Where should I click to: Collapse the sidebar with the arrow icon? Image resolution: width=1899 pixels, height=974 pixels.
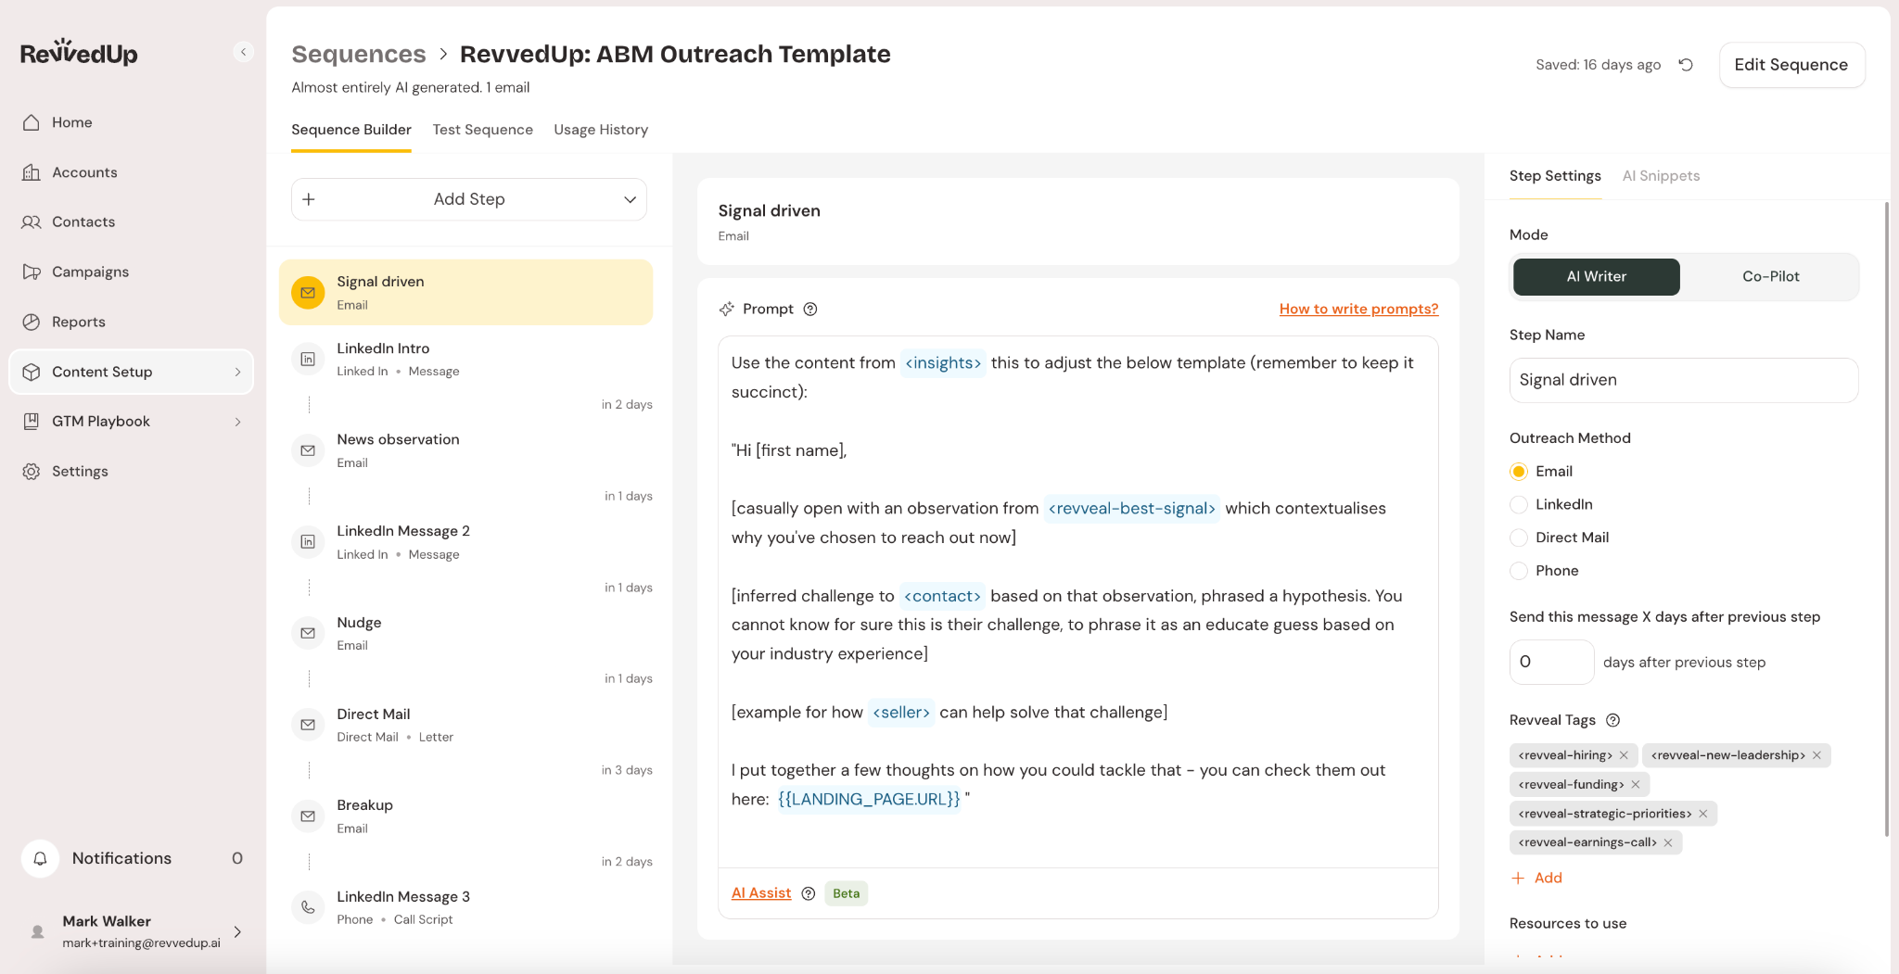[243, 52]
